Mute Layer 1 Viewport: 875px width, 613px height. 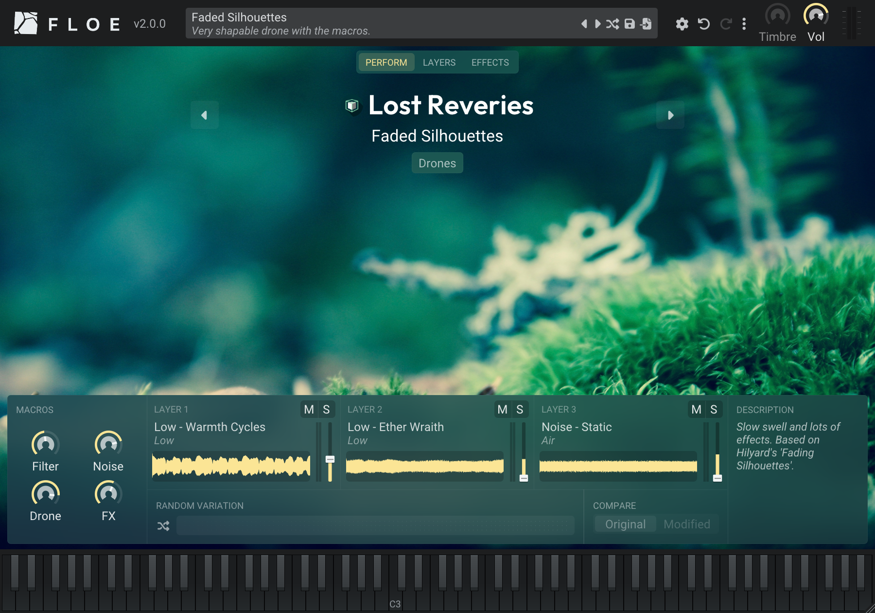pos(309,410)
